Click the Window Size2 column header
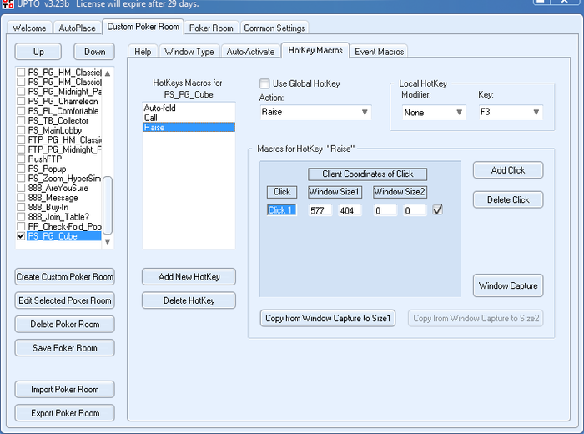The image size is (584, 434). [400, 192]
